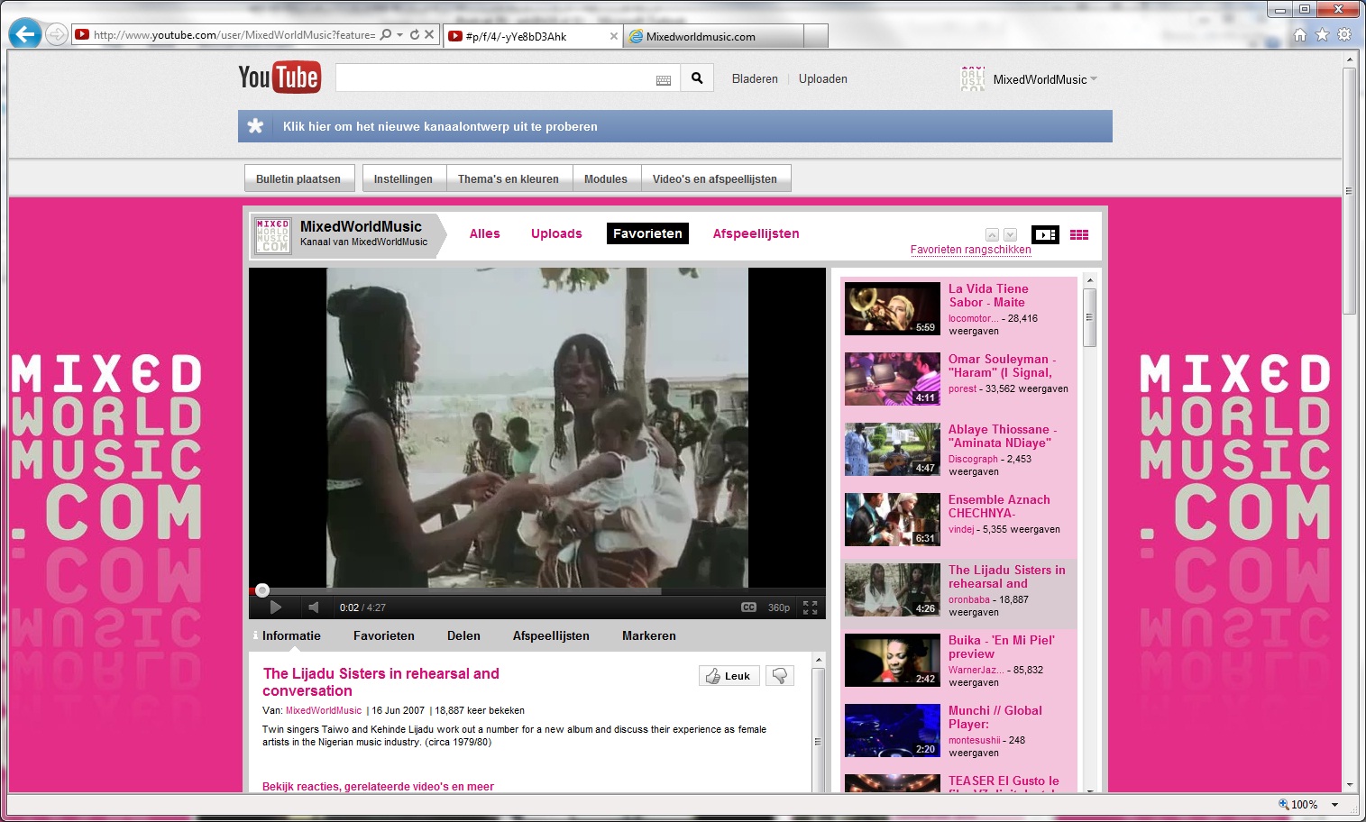Open the Afspeellijsten tab below the video

551,635
